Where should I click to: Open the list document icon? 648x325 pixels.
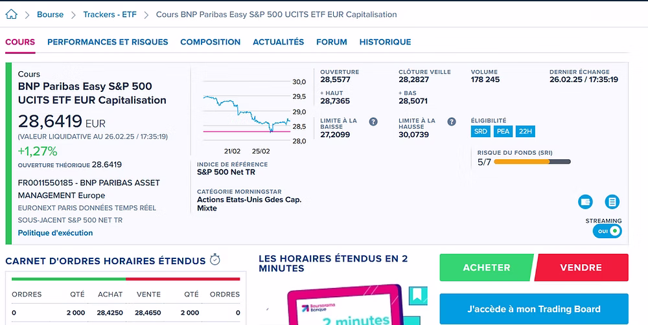[x=612, y=202]
